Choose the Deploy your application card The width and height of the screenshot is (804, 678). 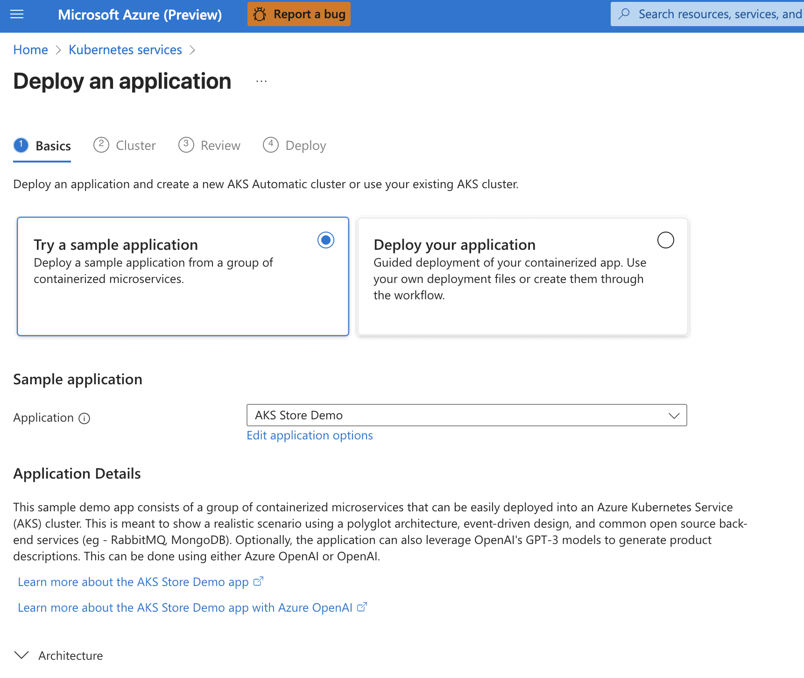point(523,276)
